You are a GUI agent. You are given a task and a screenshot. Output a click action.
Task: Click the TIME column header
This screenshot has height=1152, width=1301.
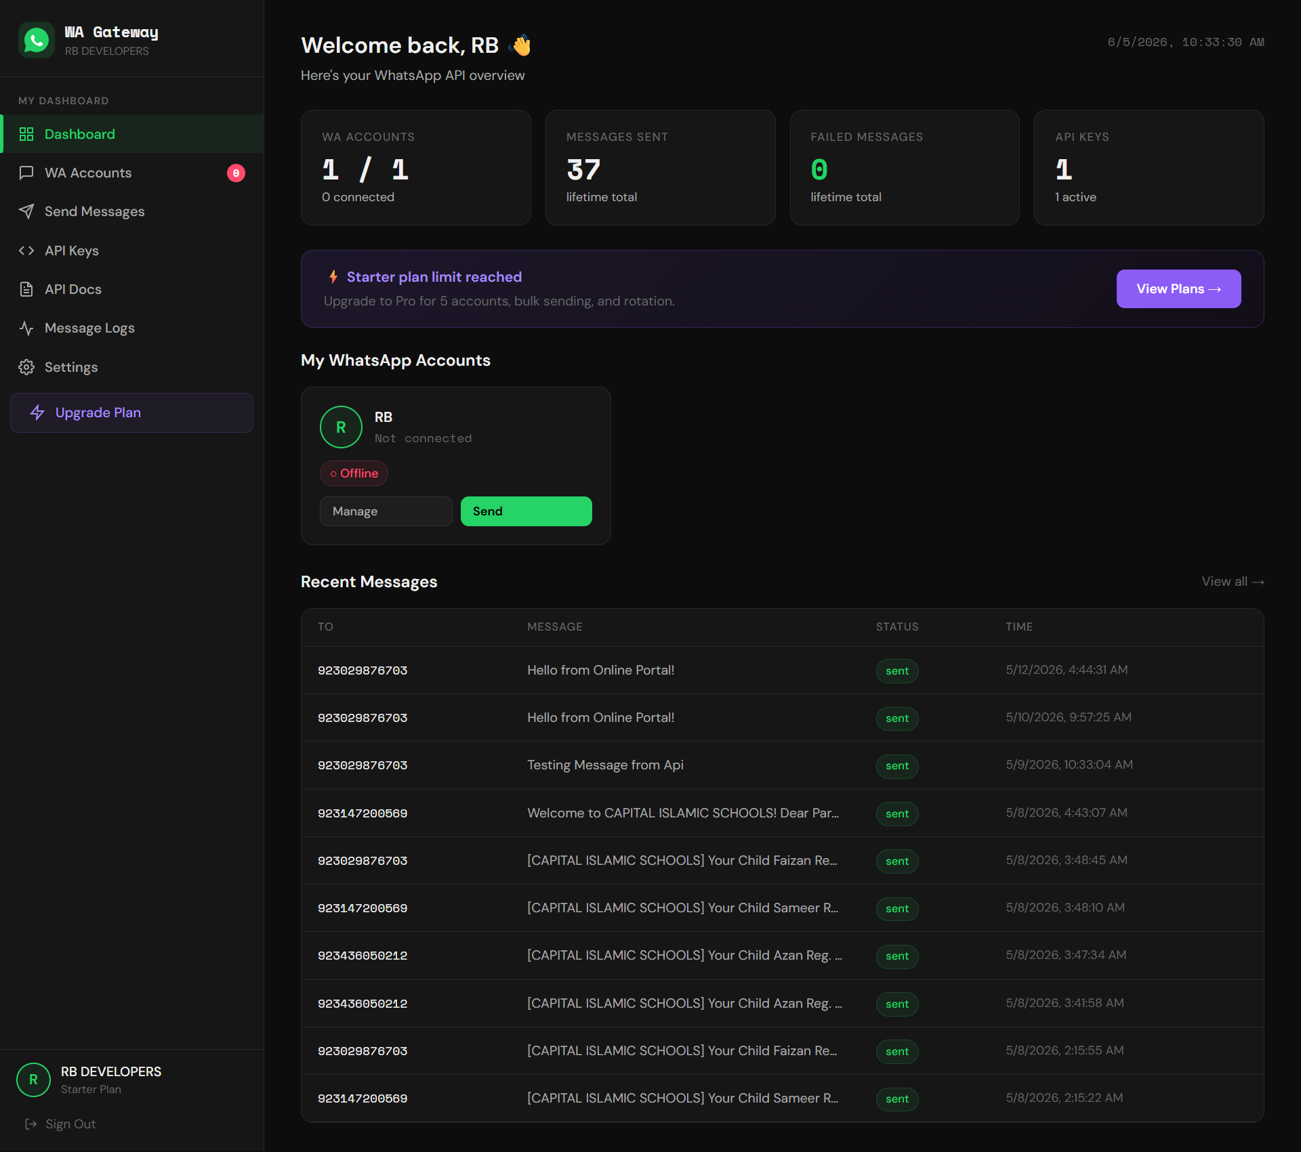[x=1019, y=626]
